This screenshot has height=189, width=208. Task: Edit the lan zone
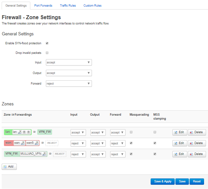coord(180,132)
